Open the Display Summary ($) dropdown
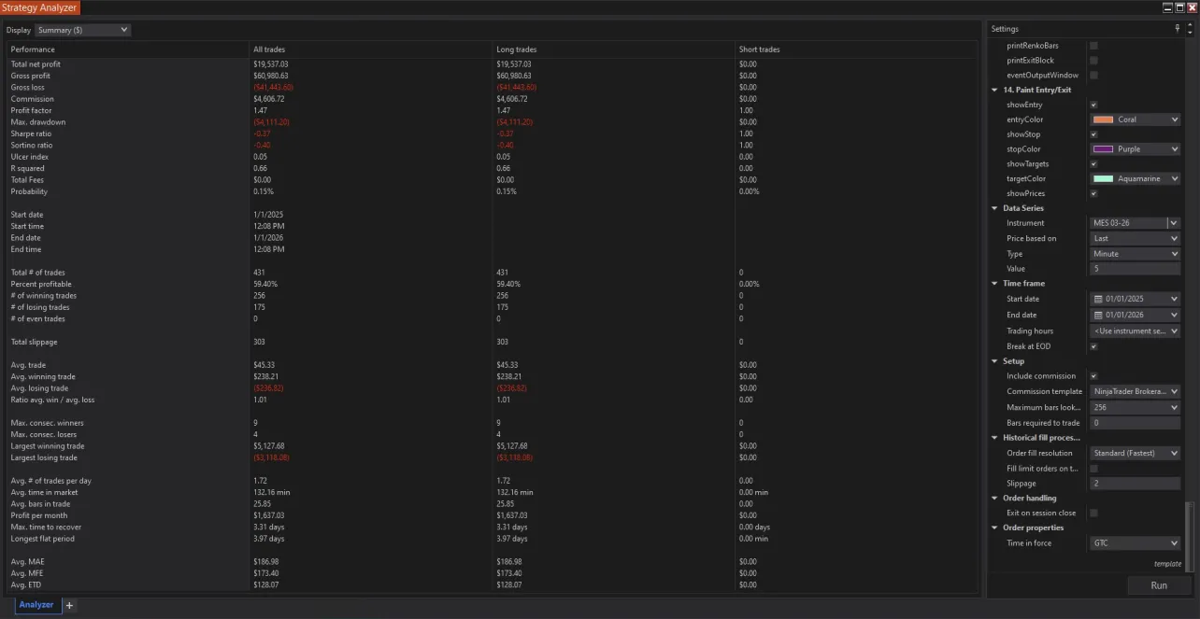This screenshot has width=1200, height=619. tap(82, 30)
